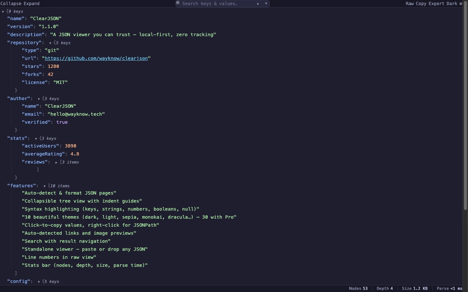
Task: Collapse the "author" object node
Action: pos(39,99)
